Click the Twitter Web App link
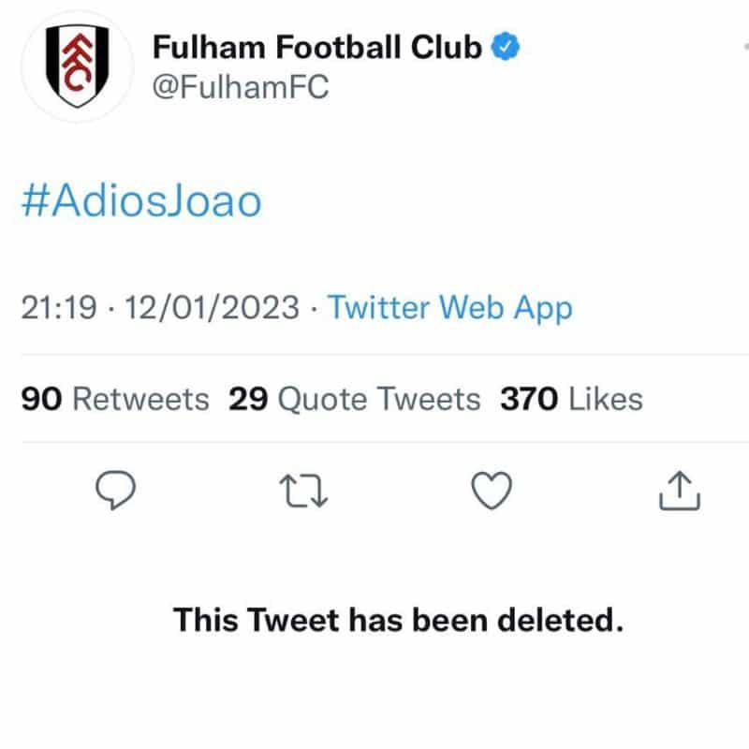The height and width of the screenshot is (749, 749). [x=450, y=307]
